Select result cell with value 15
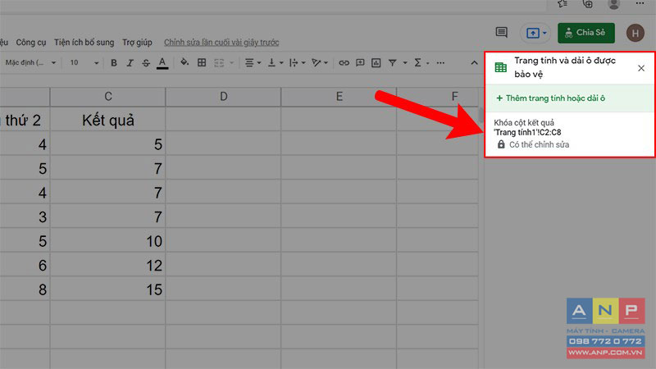The image size is (656, 369). coord(108,289)
